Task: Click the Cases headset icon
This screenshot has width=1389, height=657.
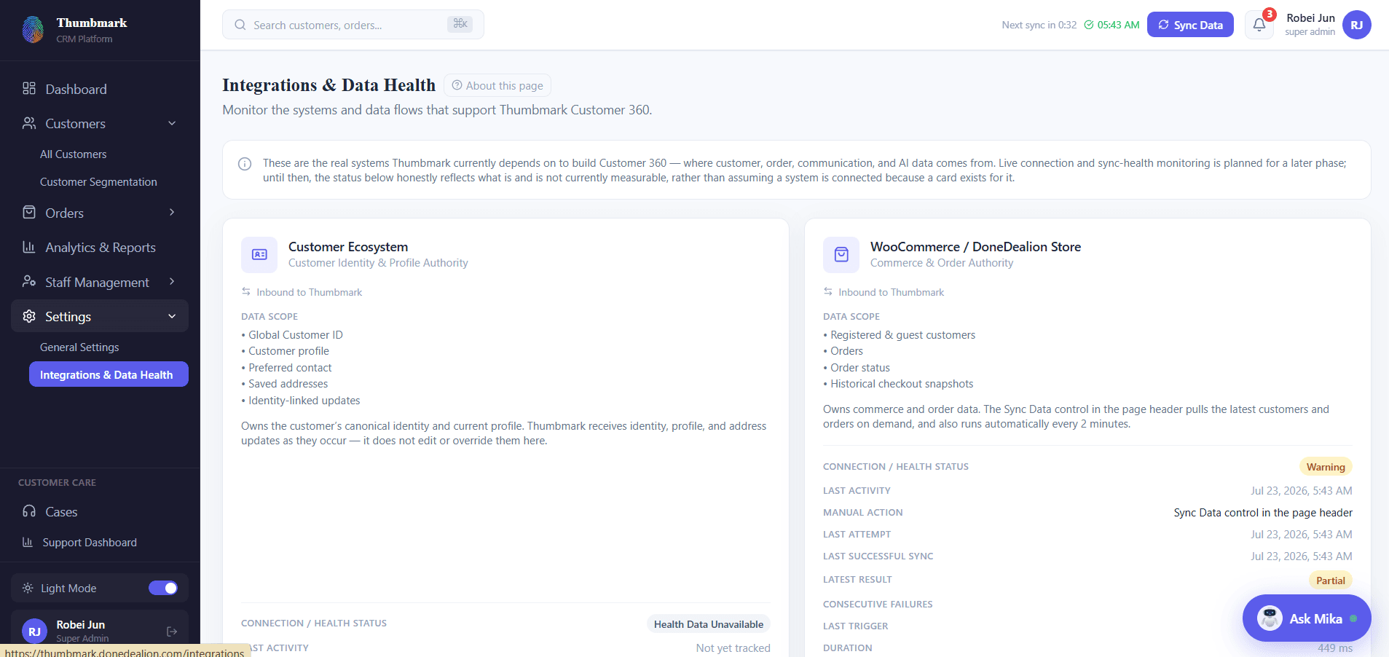Action: 29,511
